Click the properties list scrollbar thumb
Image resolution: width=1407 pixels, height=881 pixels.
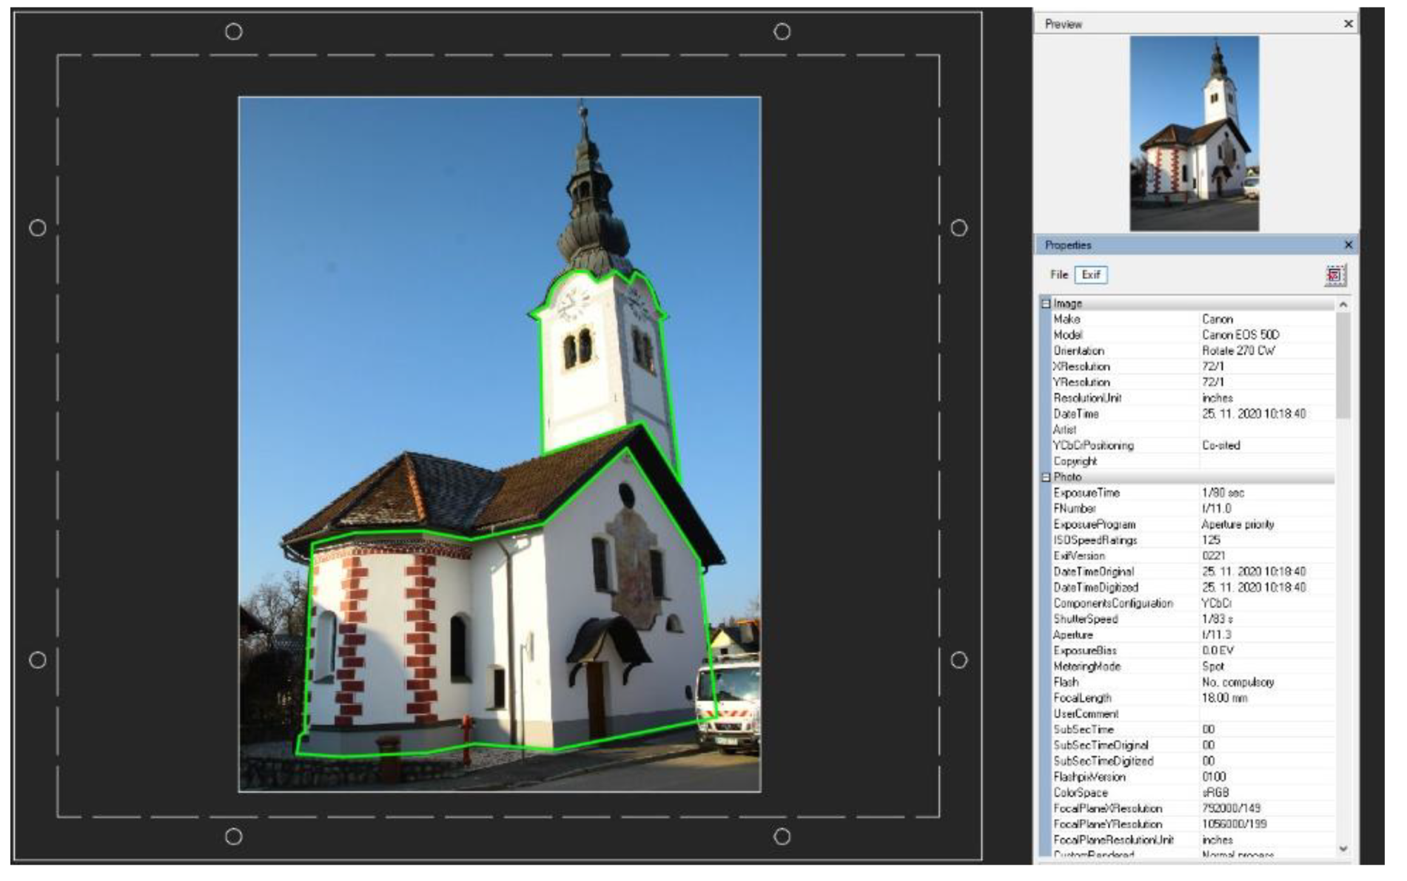coord(1343,366)
